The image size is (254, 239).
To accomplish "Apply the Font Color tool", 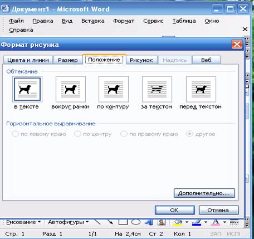I will pyautogui.click(x=216, y=222).
